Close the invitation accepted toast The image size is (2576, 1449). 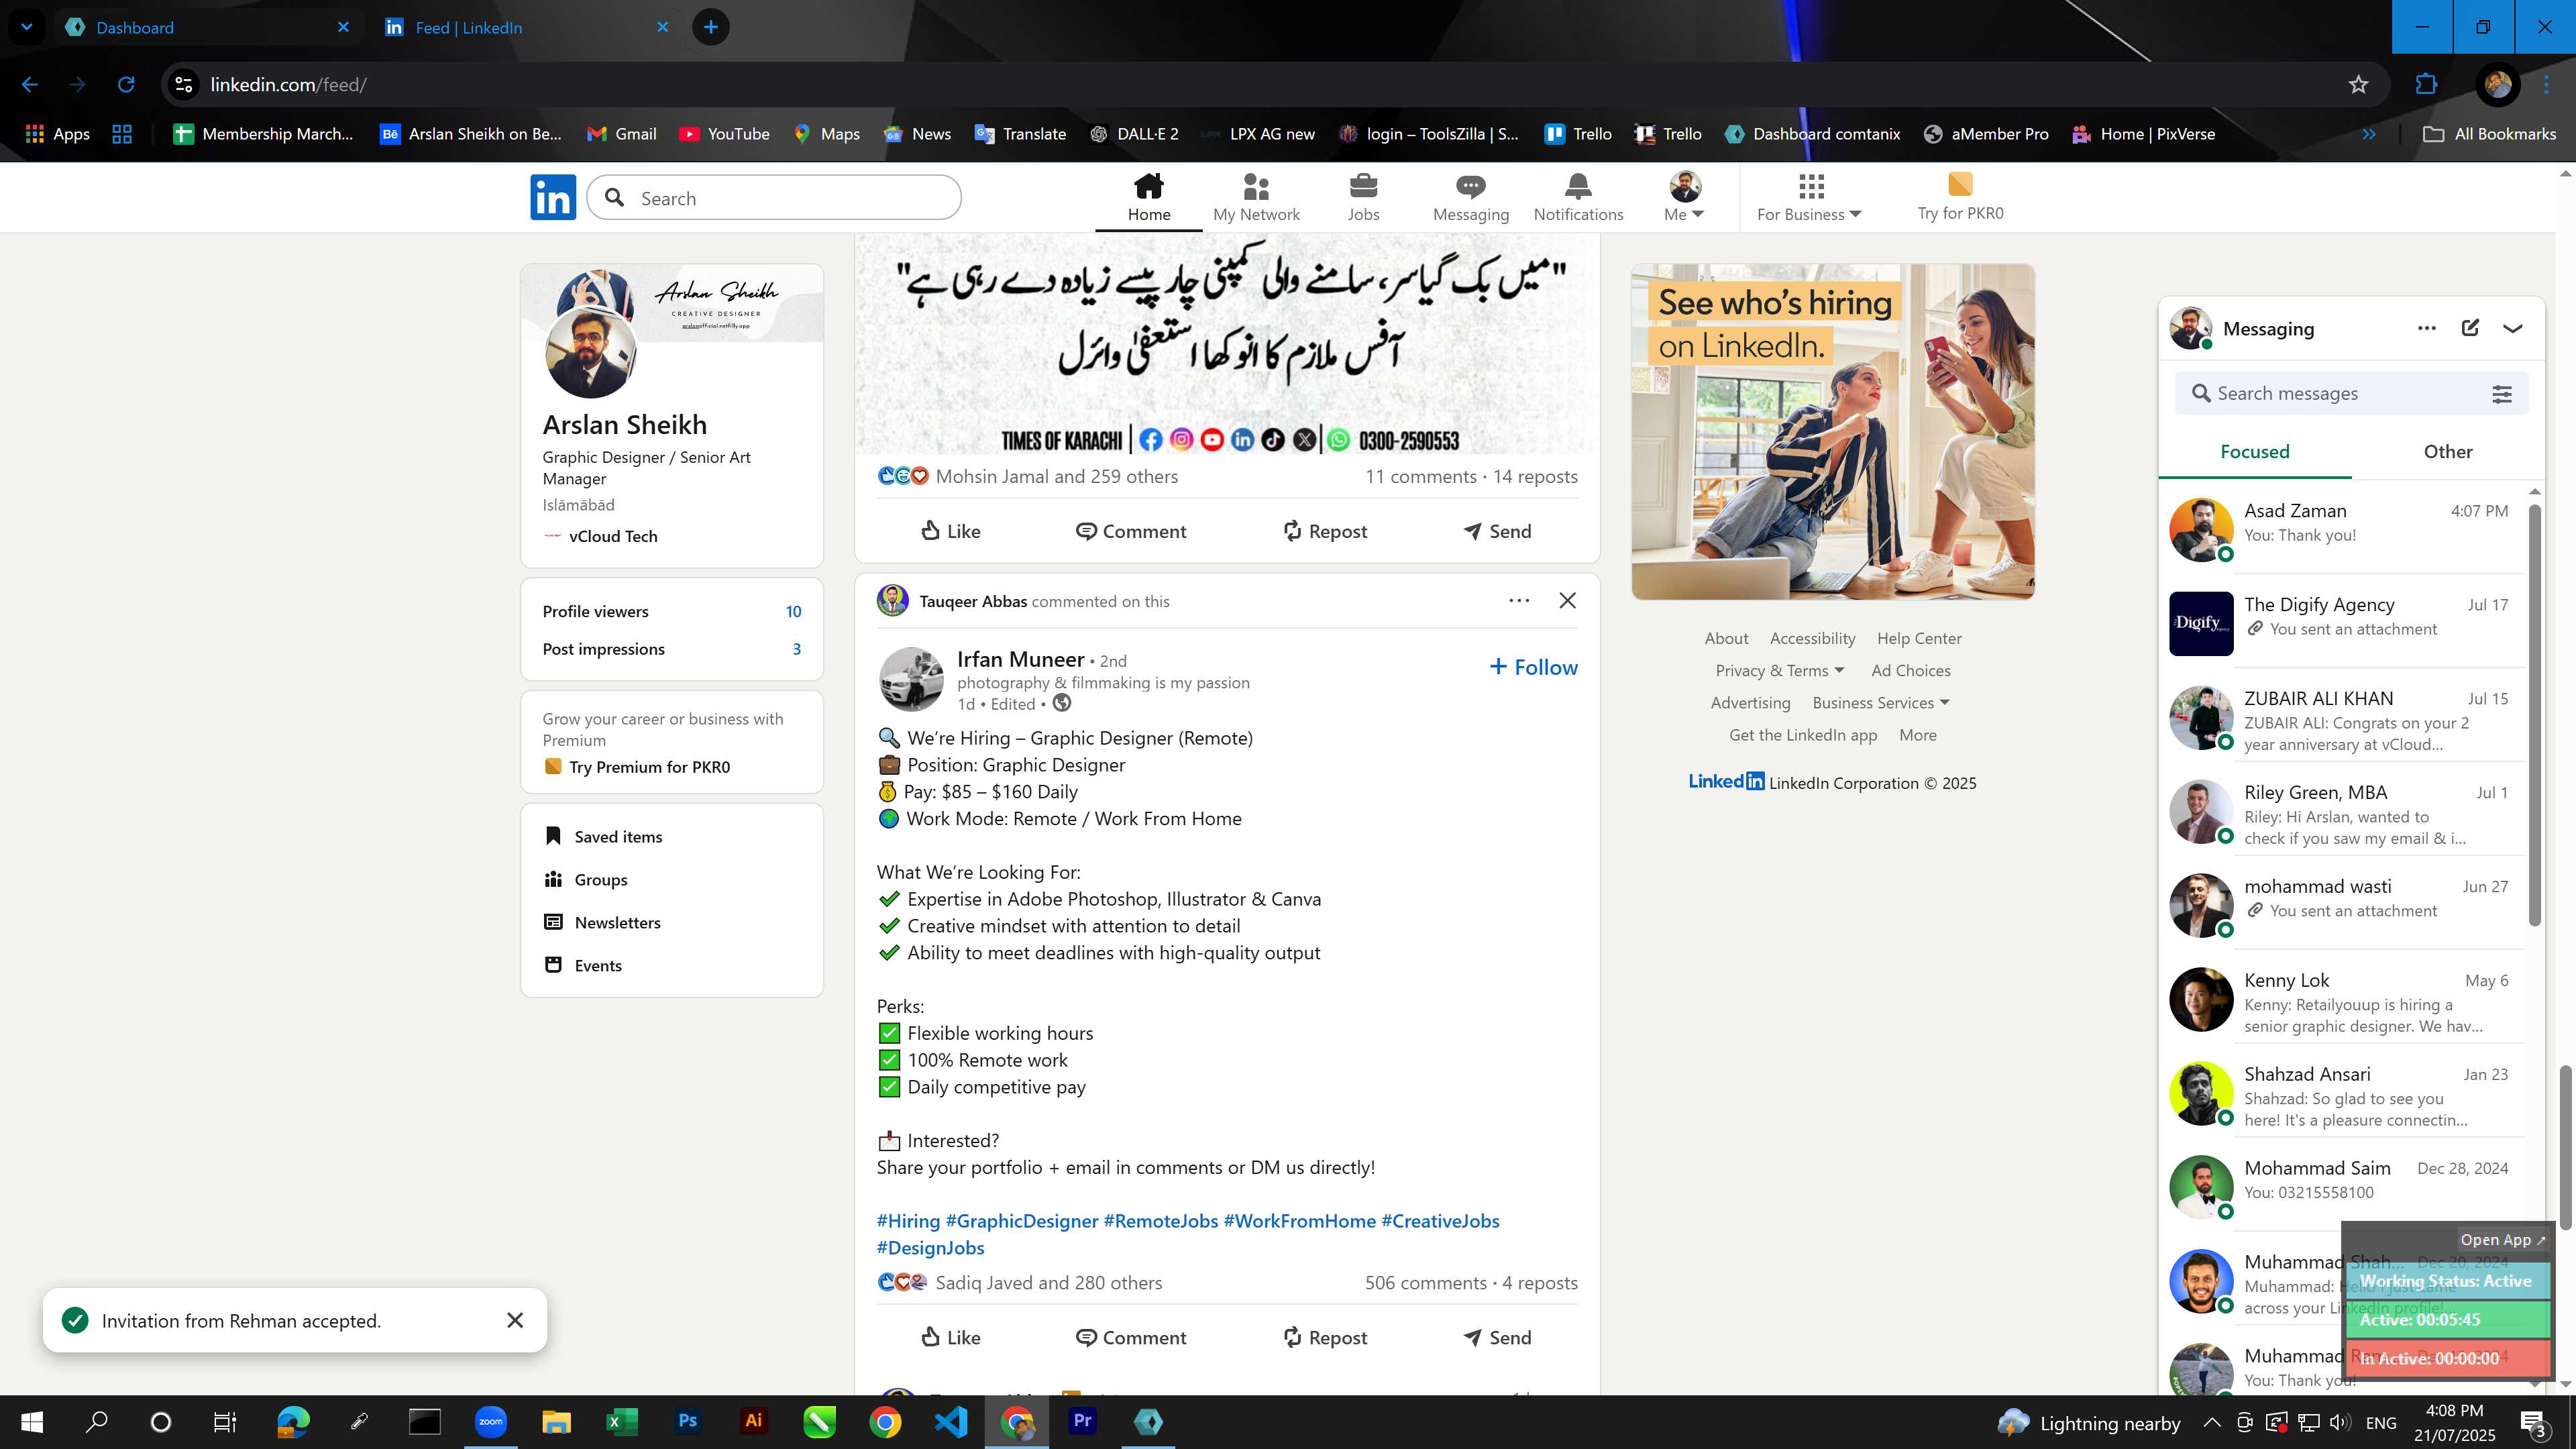point(515,1320)
